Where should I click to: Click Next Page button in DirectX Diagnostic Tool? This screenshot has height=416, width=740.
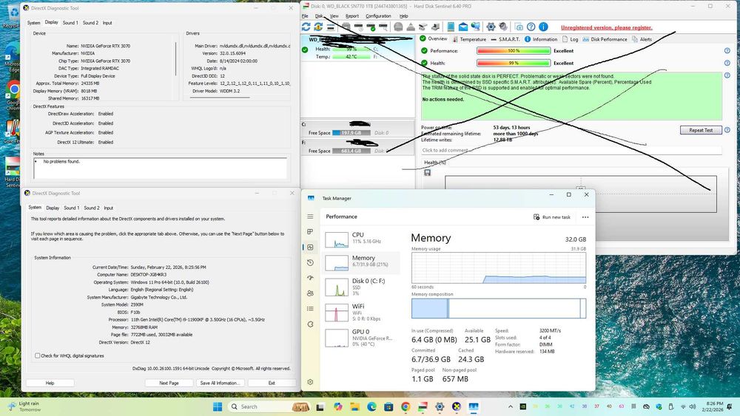[x=169, y=383]
